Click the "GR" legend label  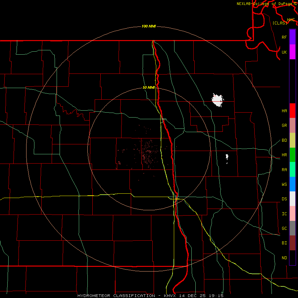point(284,125)
